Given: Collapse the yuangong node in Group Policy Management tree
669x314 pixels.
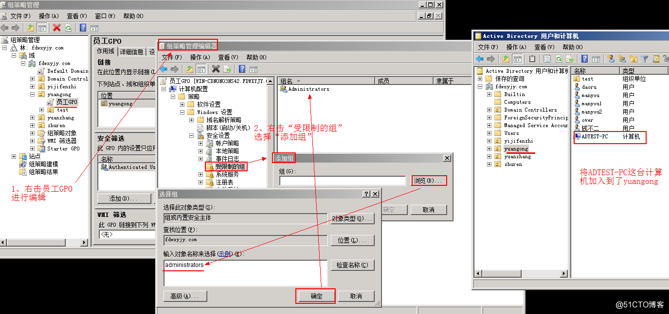Looking at the screenshot, I should [33, 95].
